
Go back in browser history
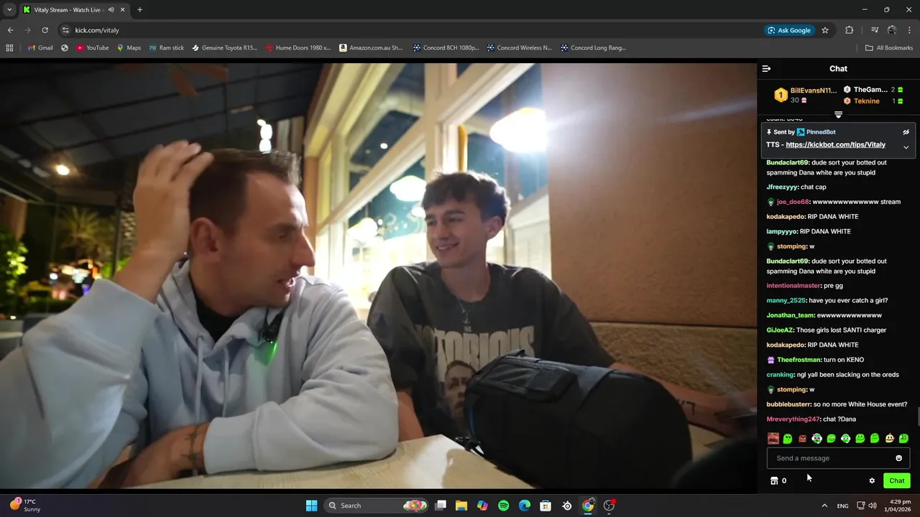coord(10,30)
